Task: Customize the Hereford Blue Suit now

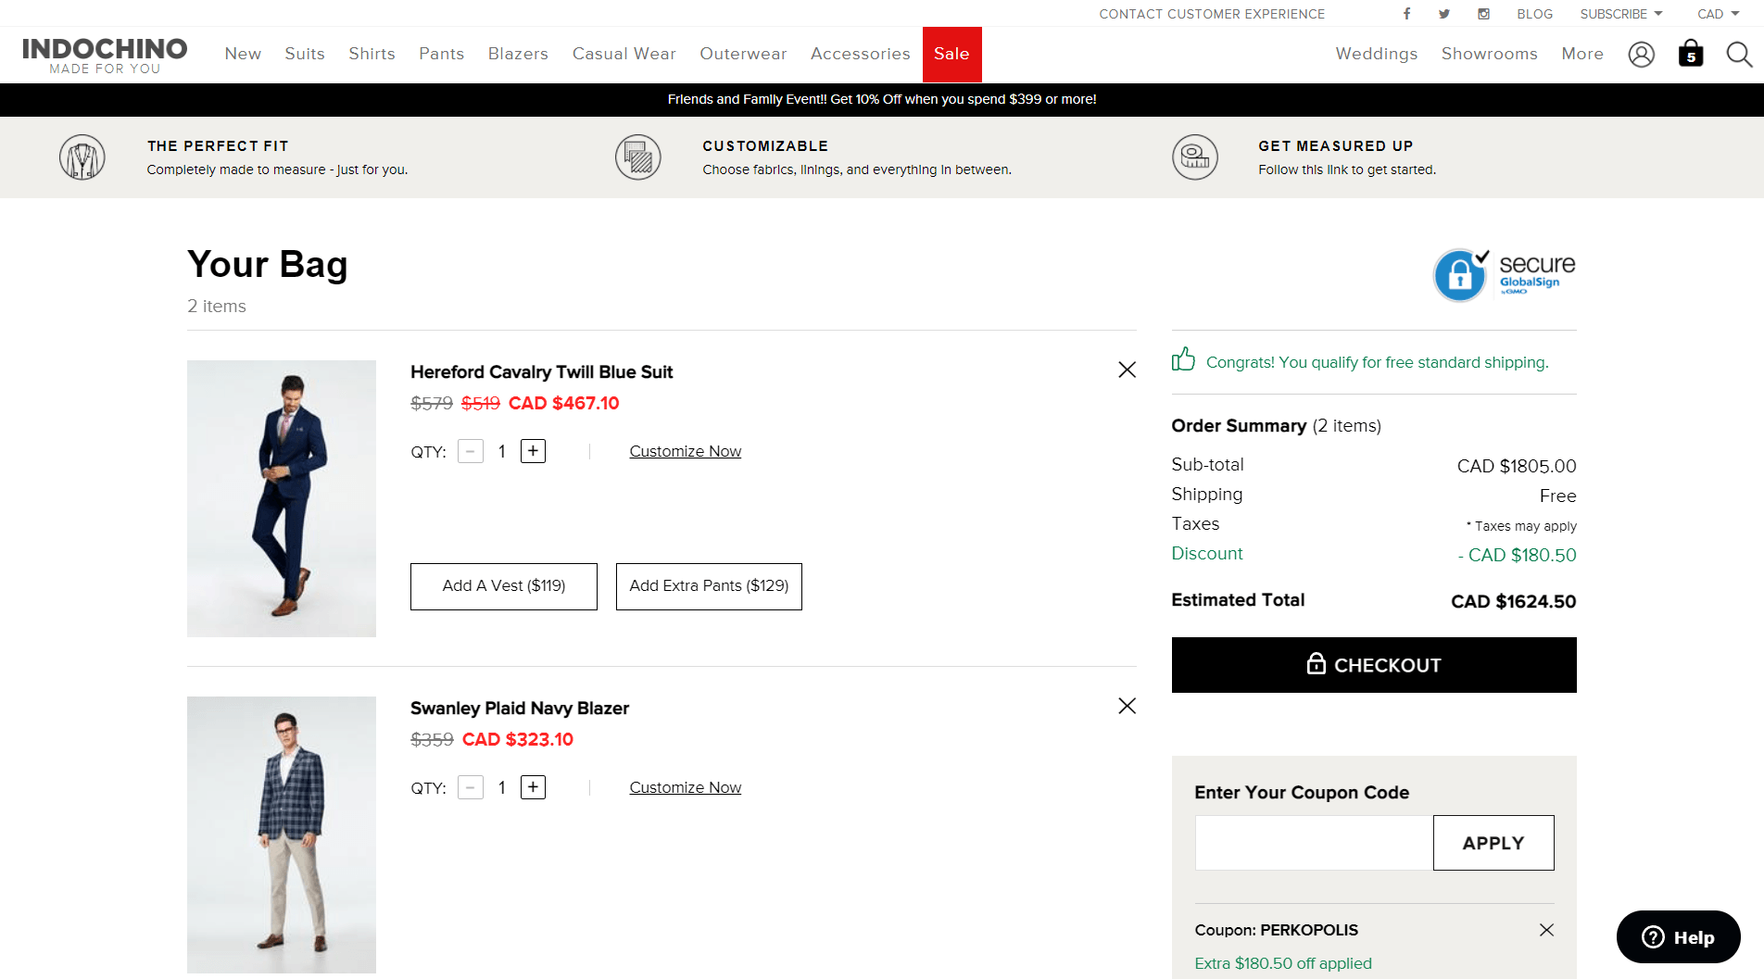Action: click(x=685, y=451)
